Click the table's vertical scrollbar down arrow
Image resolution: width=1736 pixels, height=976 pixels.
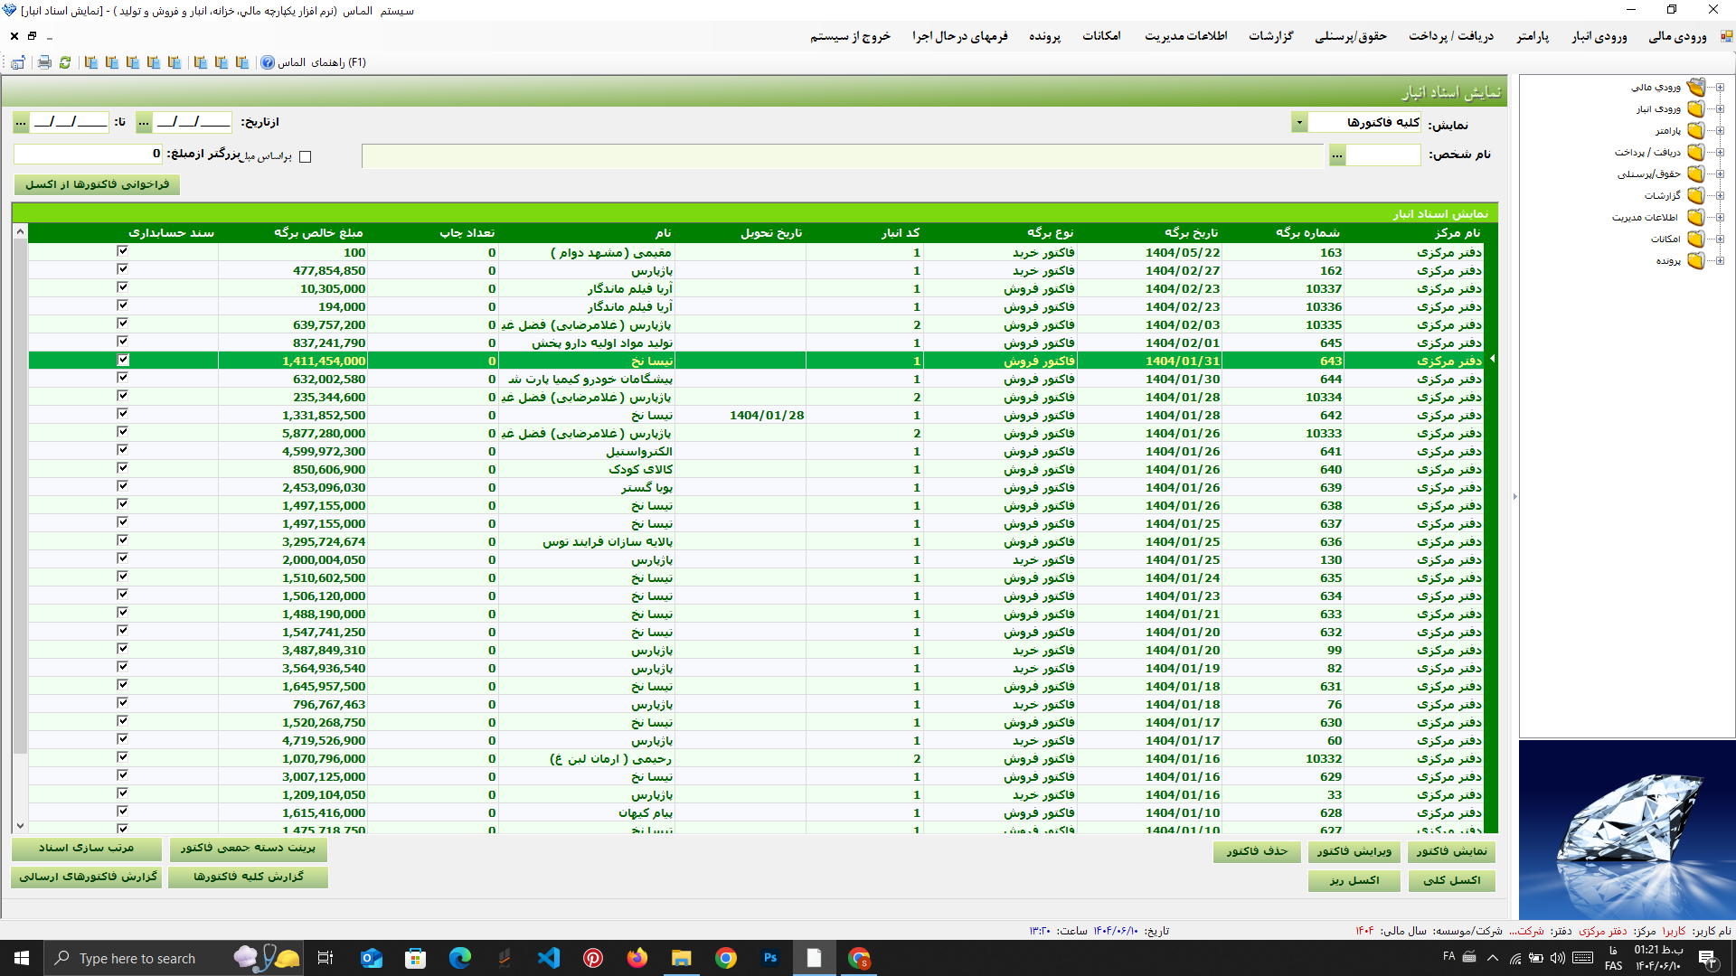tap(20, 825)
